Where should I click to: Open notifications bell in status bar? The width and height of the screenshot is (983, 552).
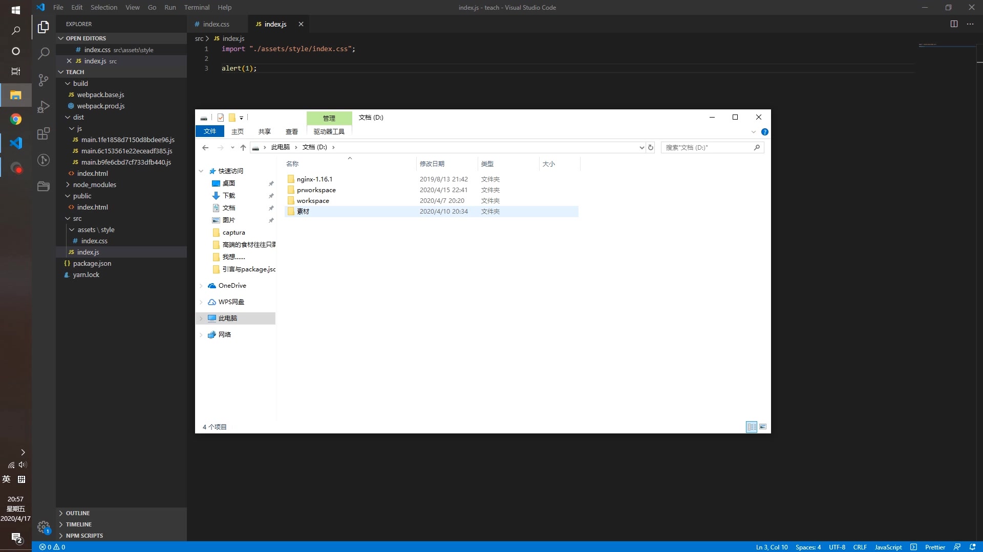(x=972, y=547)
